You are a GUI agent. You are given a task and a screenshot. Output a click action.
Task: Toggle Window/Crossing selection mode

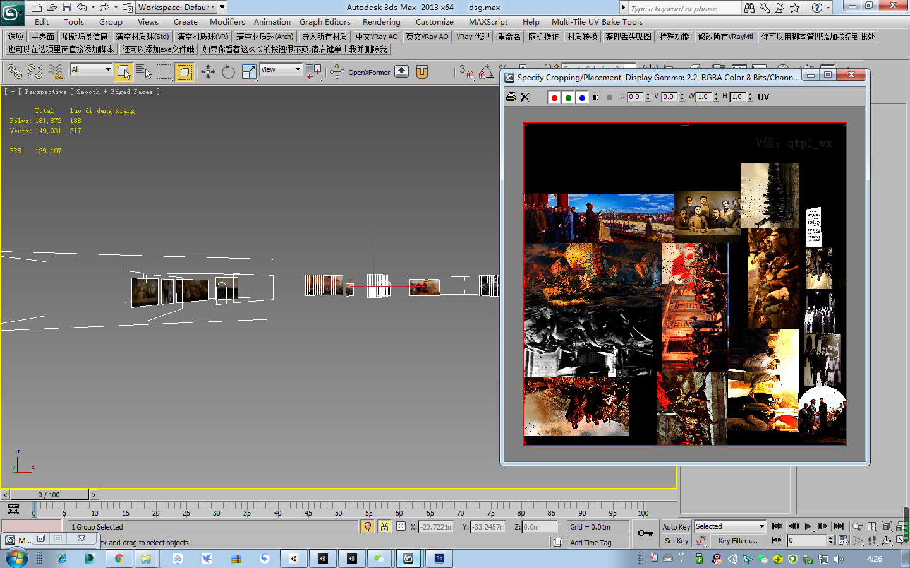pyautogui.click(x=185, y=72)
